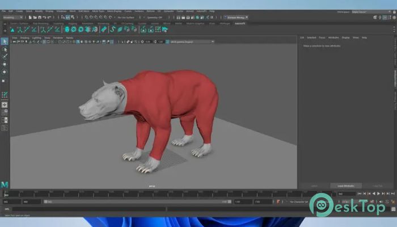Open the shelf settings gear icon
Viewport: 397px width, 227px height.
click(x=5, y=31)
